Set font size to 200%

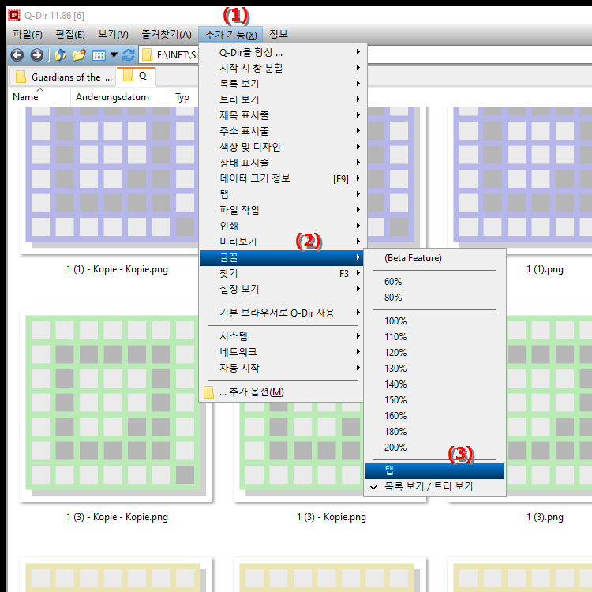(x=435, y=448)
